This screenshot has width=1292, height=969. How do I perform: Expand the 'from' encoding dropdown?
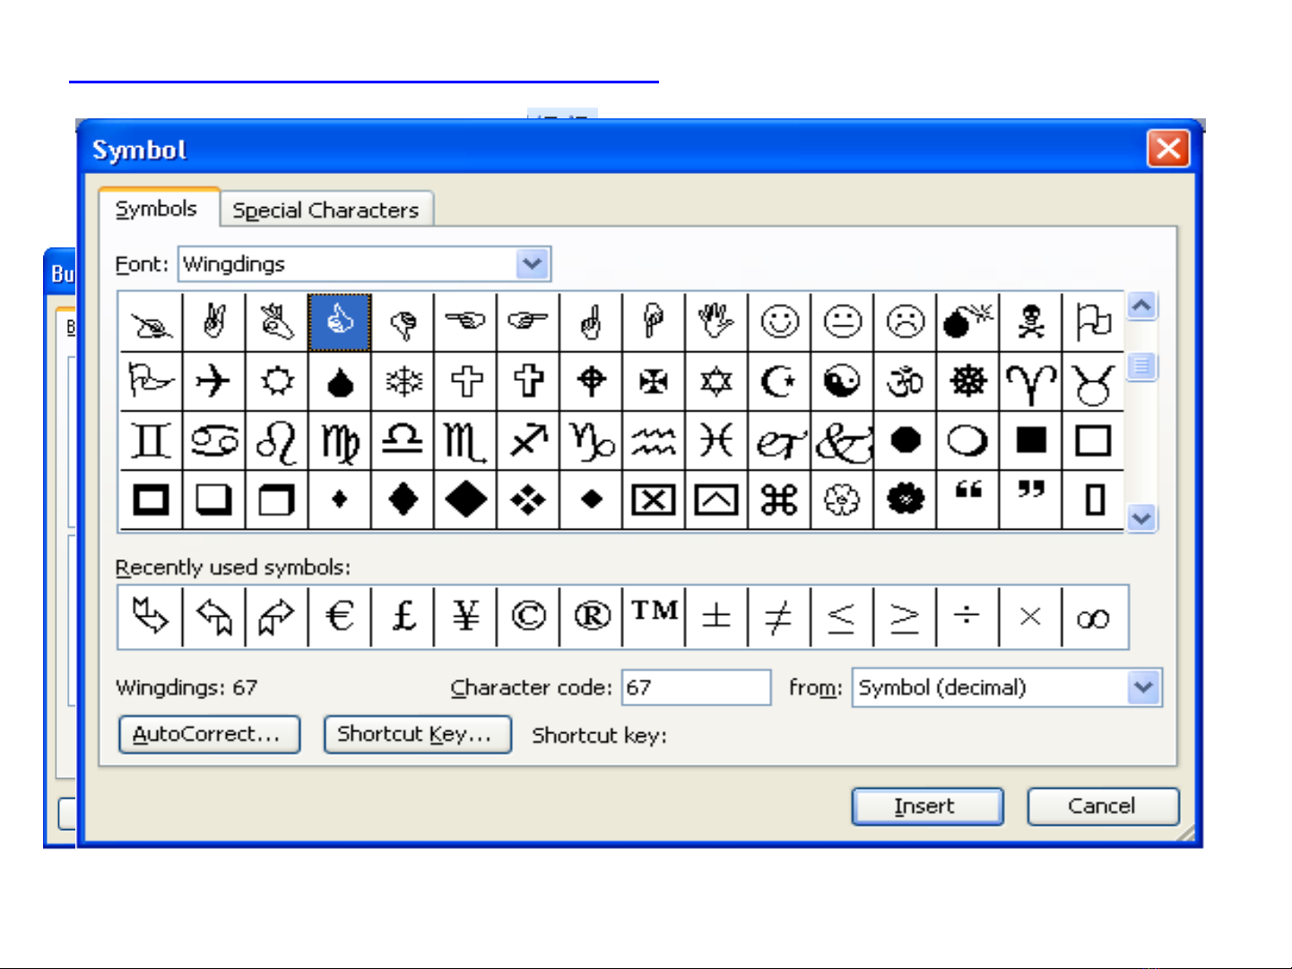click(1143, 688)
